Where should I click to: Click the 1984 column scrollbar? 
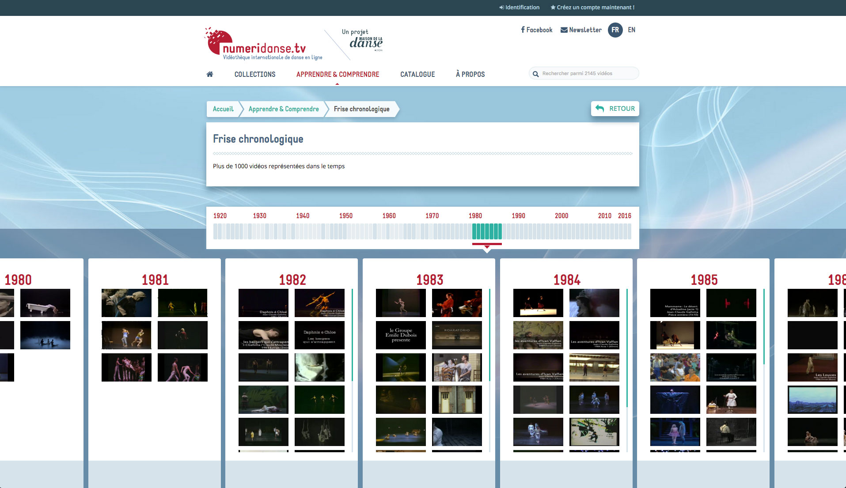[x=627, y=348]
